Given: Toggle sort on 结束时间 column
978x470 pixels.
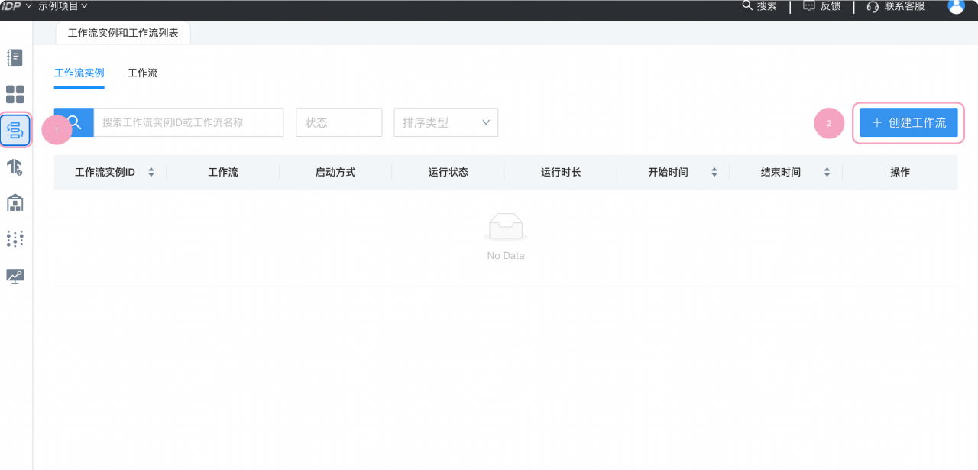Looking at the screenshot, I should 827,173.
